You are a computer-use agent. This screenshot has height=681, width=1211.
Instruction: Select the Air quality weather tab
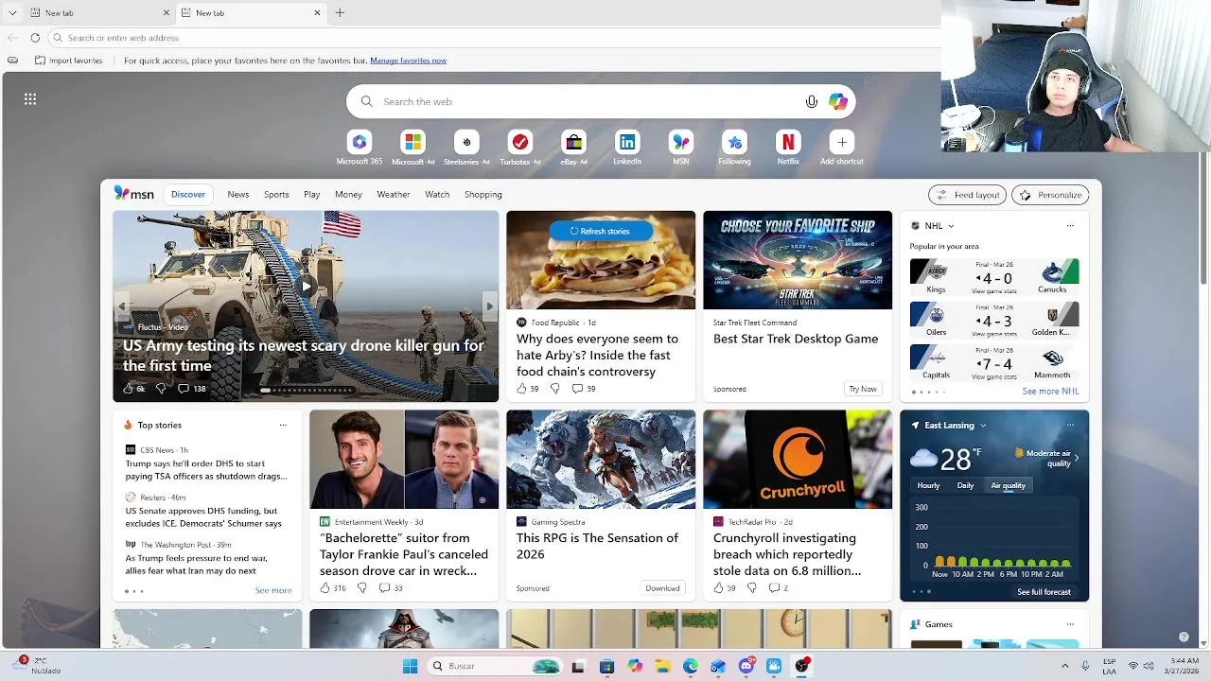pos(1009,485)
